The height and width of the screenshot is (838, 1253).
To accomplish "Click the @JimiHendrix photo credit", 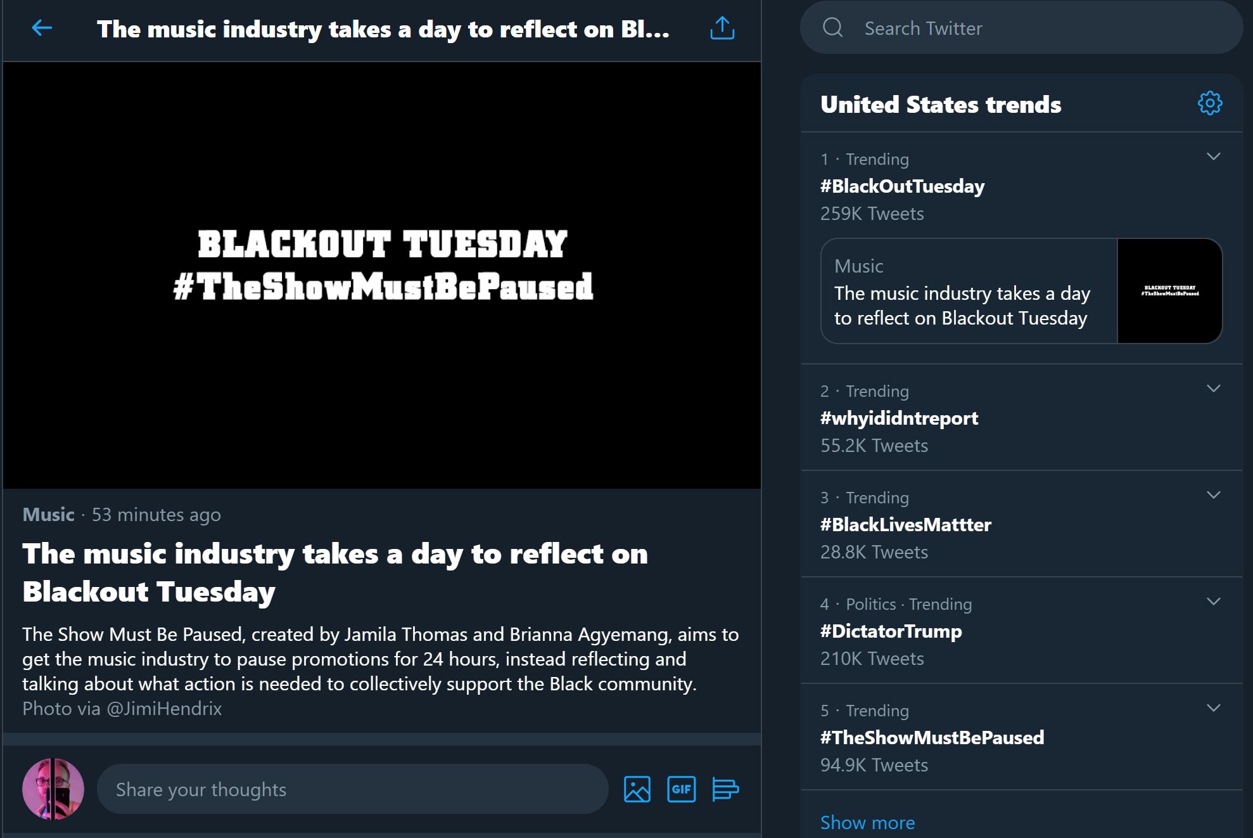I will (x=164, y=709).
